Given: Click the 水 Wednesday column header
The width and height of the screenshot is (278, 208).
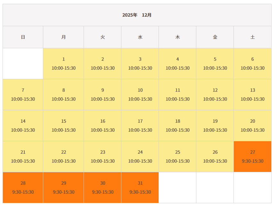Looking at the screenshot, I should [x=140, y=37].
